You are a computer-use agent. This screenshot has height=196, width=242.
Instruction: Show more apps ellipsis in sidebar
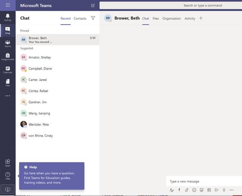point(8,96)
